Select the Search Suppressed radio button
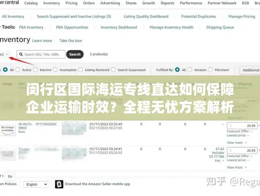This screenshot has height=196, width=260. click(x=113, y=70)
